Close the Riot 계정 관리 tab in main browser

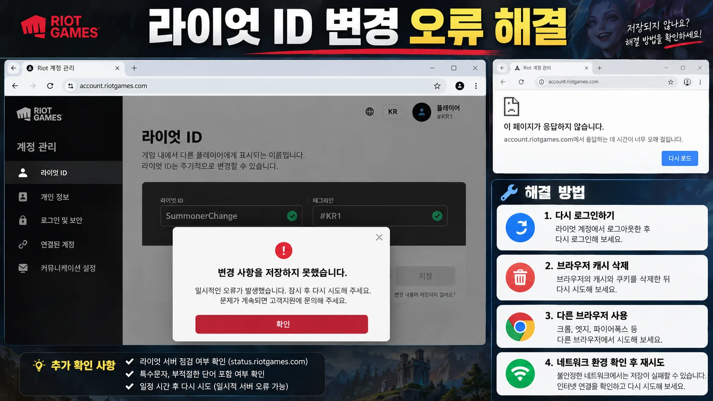pyautogui.click(x=117, y=68)
